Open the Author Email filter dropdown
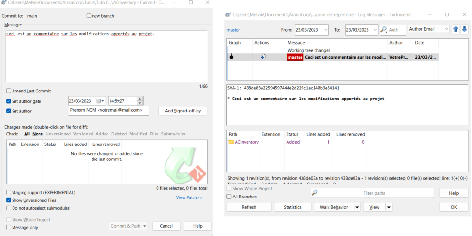Image resolution: width=472 pixels, height=236 pixels. pos(446,29)
